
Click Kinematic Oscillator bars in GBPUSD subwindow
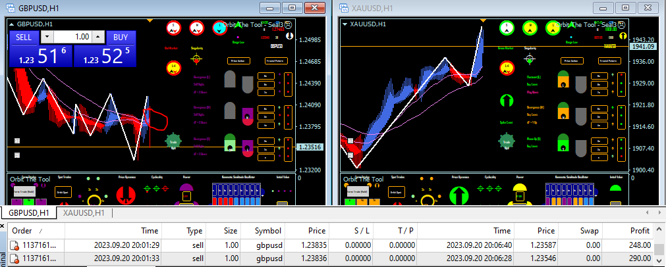coord(238,195)
